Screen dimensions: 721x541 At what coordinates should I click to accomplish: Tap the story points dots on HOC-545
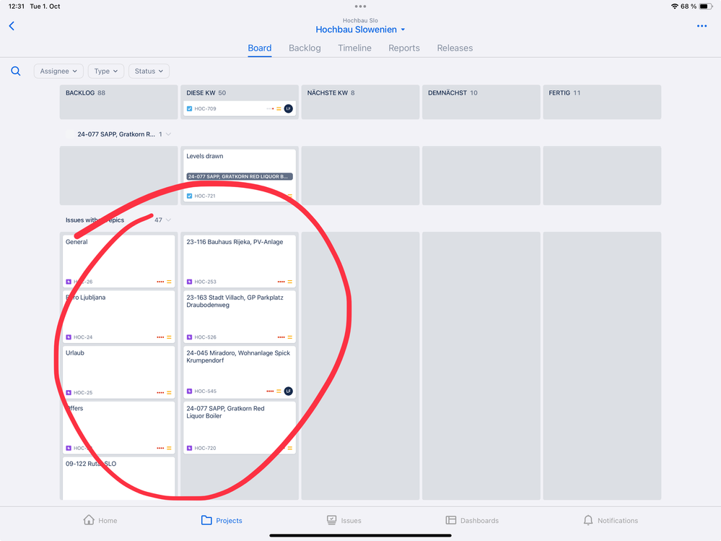coord(270,391)
